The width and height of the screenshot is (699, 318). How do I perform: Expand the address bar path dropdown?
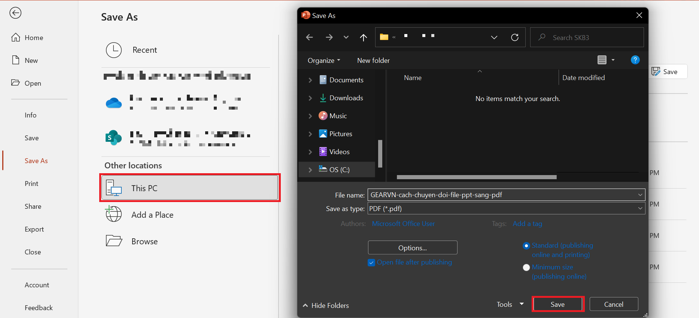[x=494, y=37]
